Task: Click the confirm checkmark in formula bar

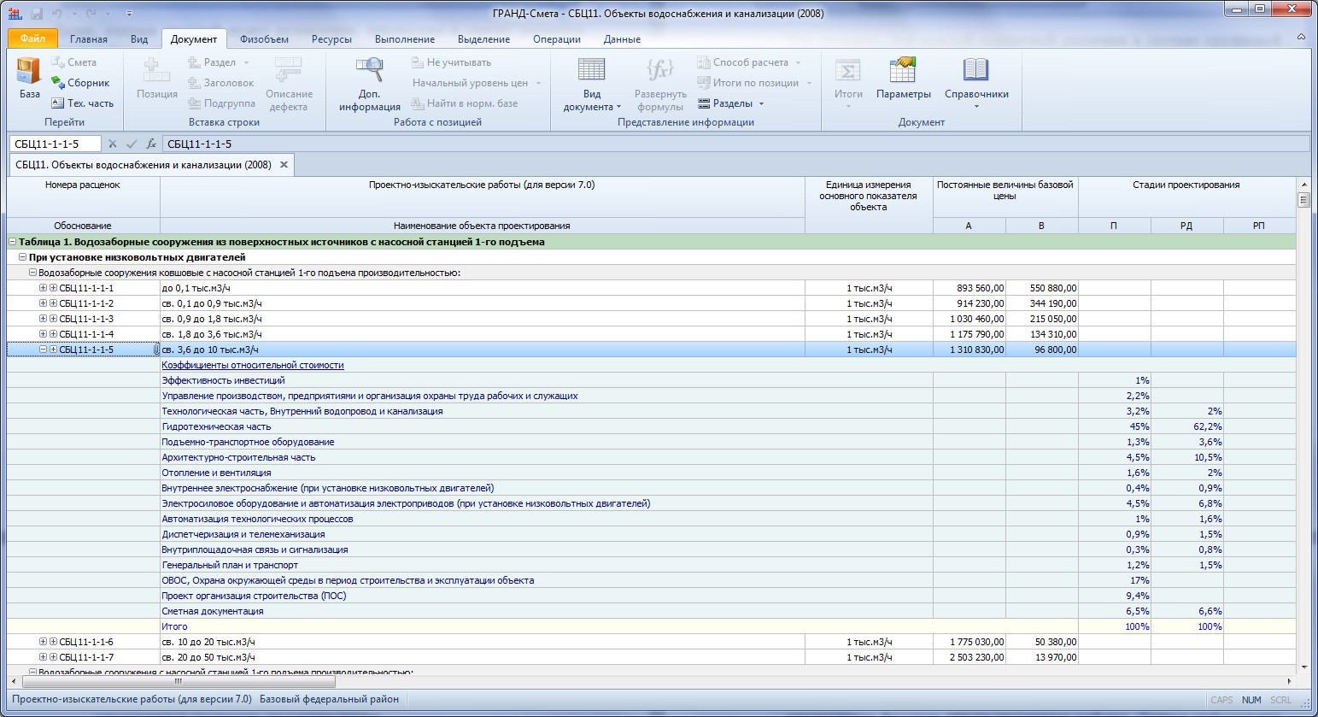Action: (132, 144)
